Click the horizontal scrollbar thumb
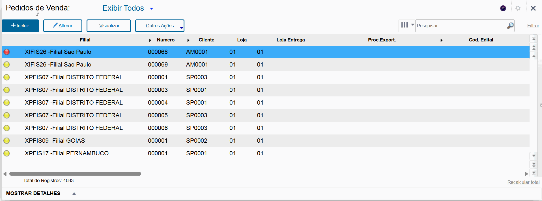The width and height of the screenshot is (542, 201). [x=75, y=174]
